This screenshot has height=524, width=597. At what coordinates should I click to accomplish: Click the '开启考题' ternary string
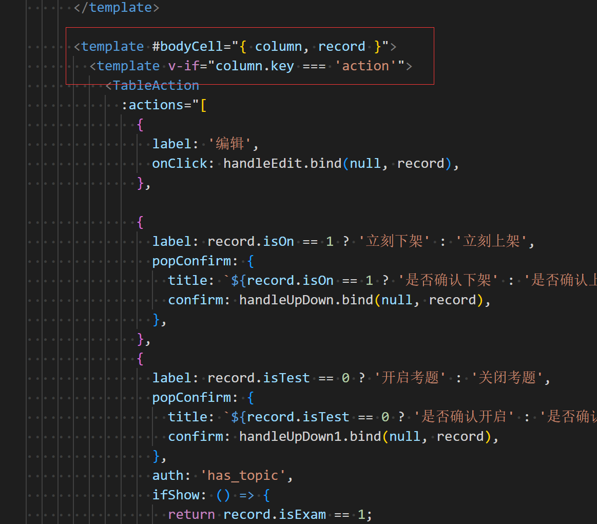409,377
